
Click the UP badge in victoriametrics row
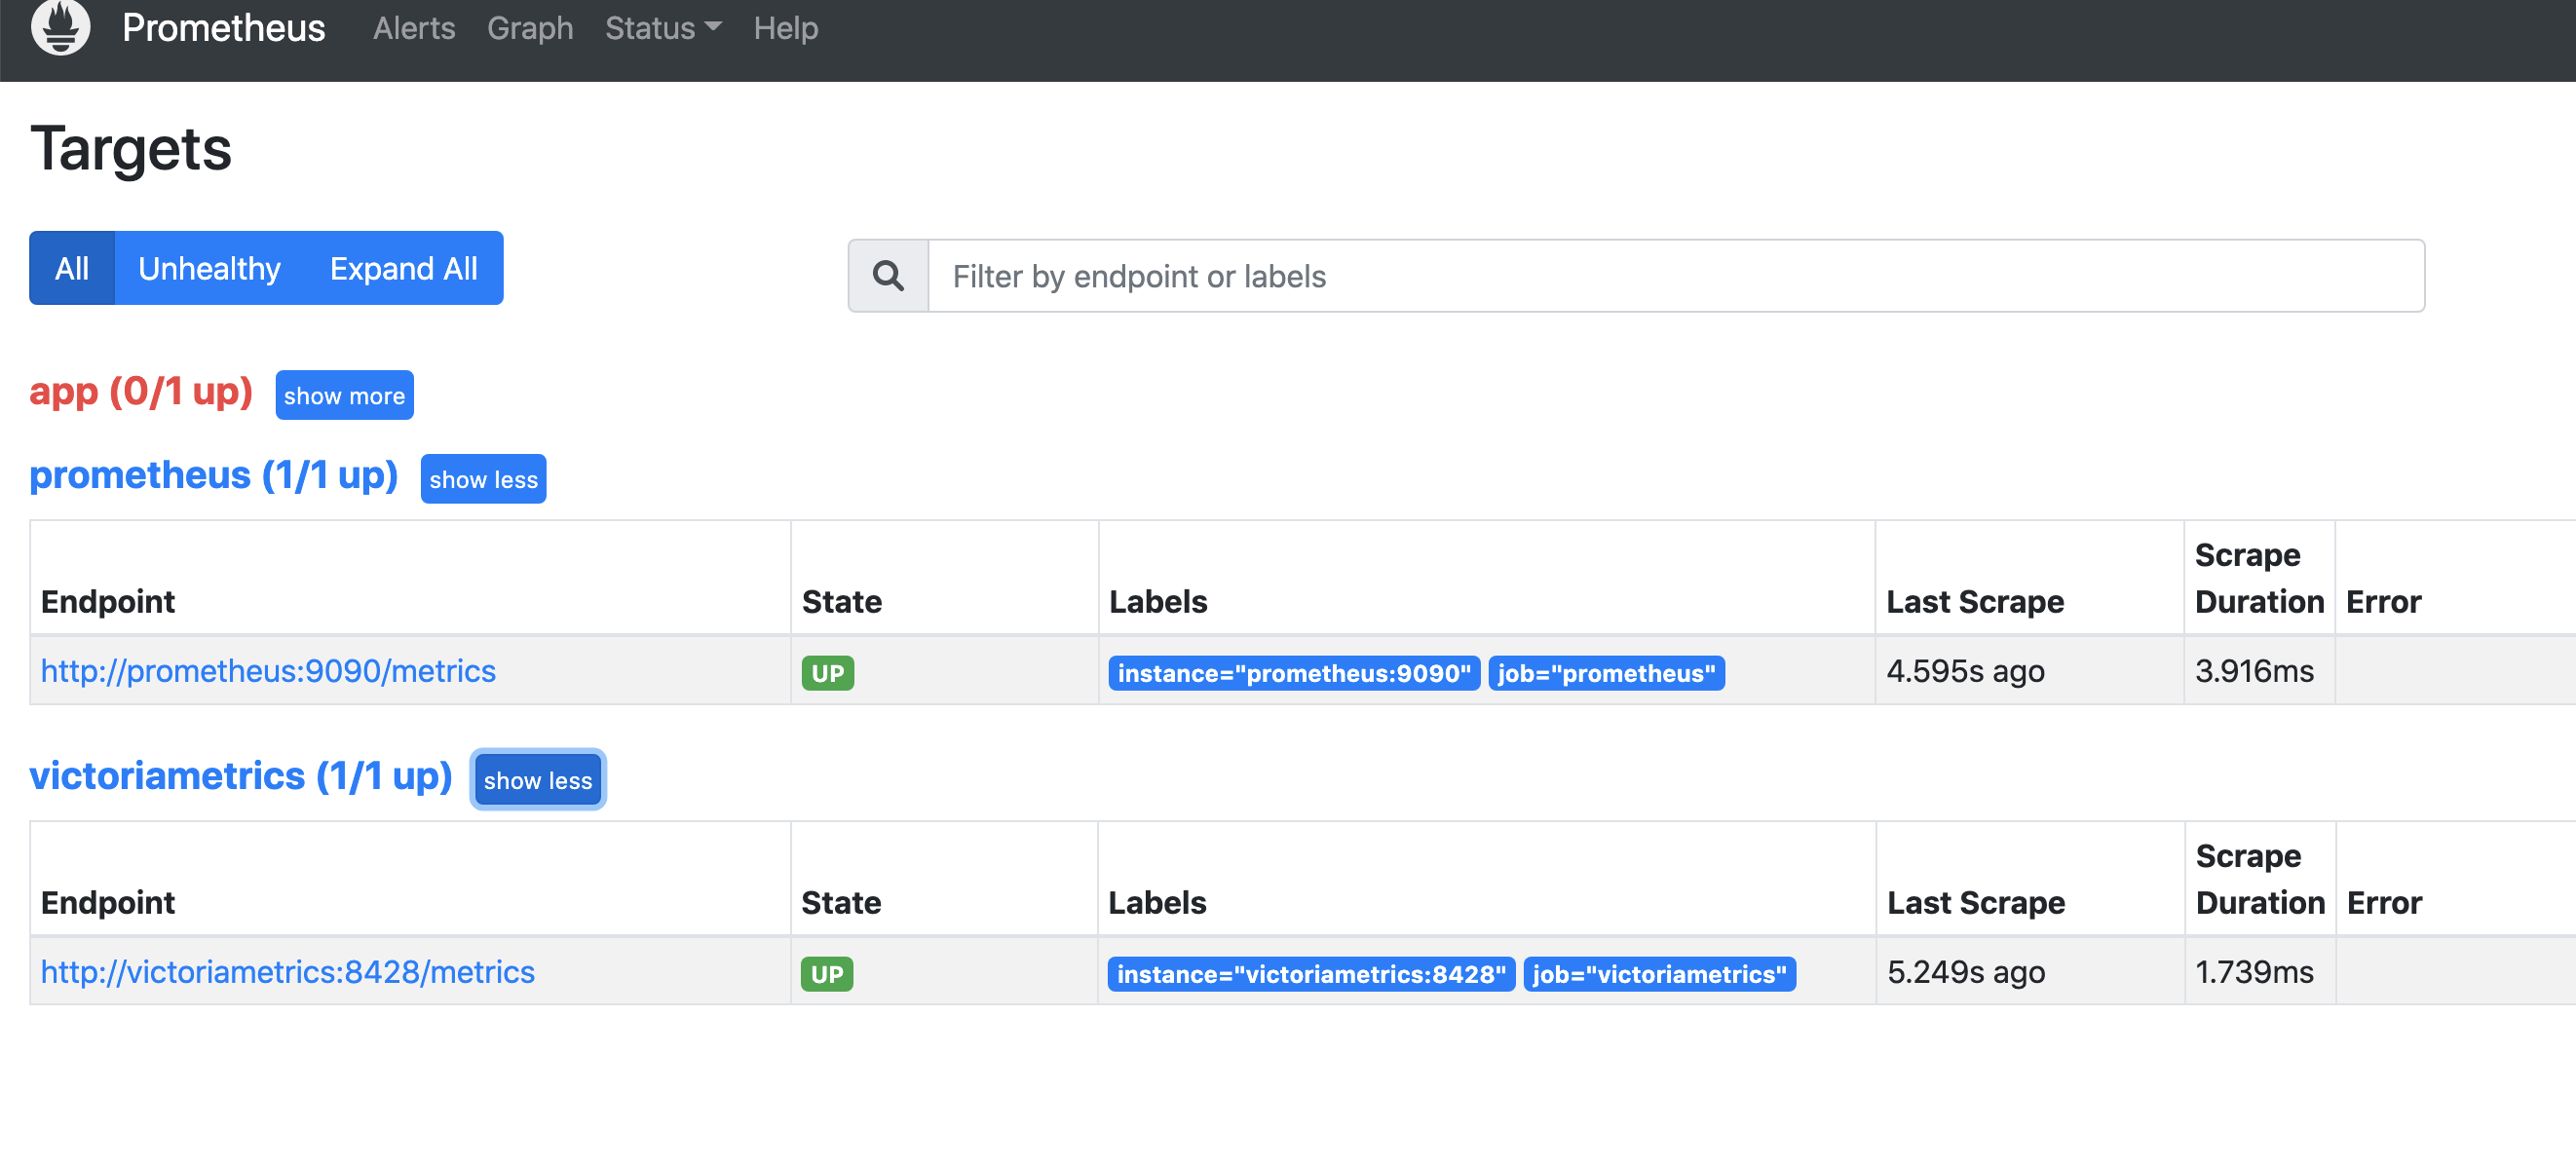coord(827,974)
